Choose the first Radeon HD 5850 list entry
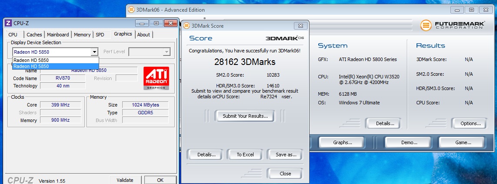The height and width of the screenshot is (184, 497). pos(56,60)
